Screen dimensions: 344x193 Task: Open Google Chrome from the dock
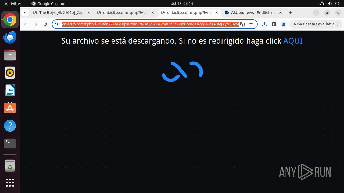(x=10, y=20)
